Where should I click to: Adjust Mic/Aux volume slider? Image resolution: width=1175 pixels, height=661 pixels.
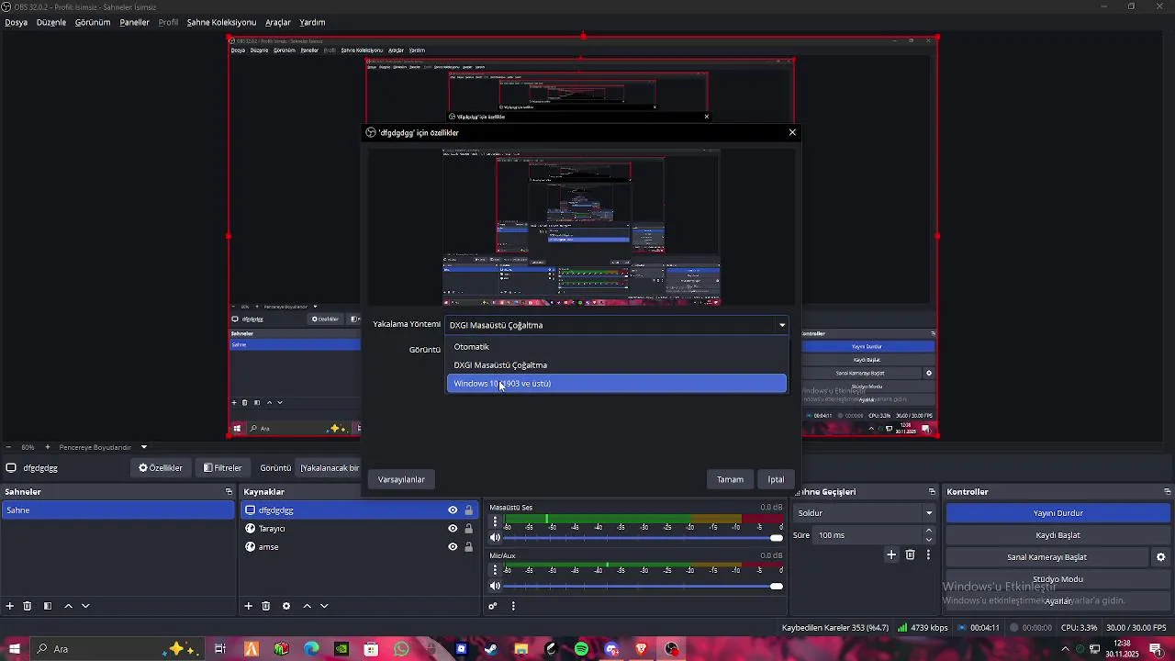pos(643,586)
